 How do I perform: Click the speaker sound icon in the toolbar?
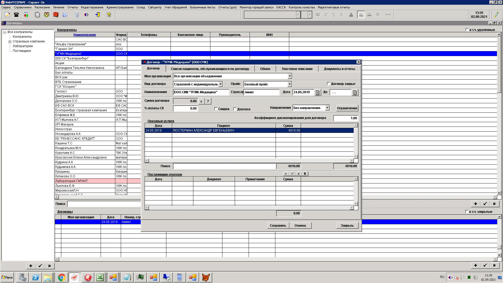tap(86, 15)
